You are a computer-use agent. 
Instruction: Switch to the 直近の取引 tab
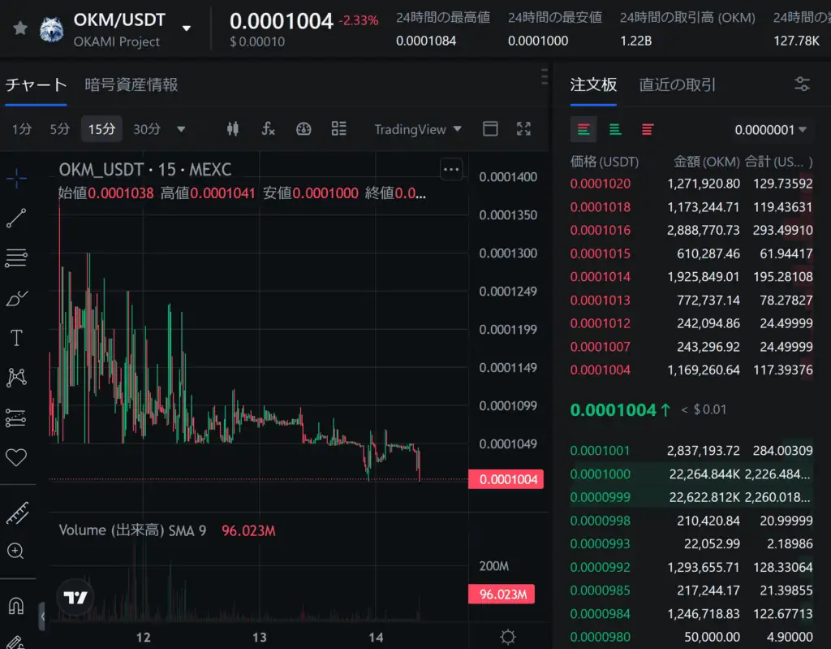(678, 85)
